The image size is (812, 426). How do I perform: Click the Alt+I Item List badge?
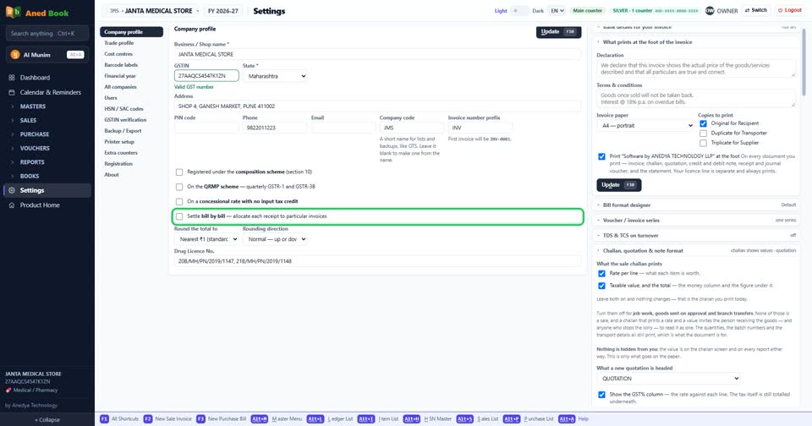[365, 418]
